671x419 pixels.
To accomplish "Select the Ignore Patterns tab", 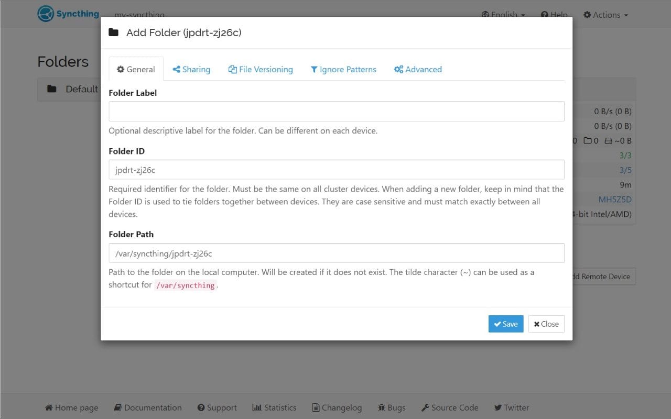I will tap(343, 69).
